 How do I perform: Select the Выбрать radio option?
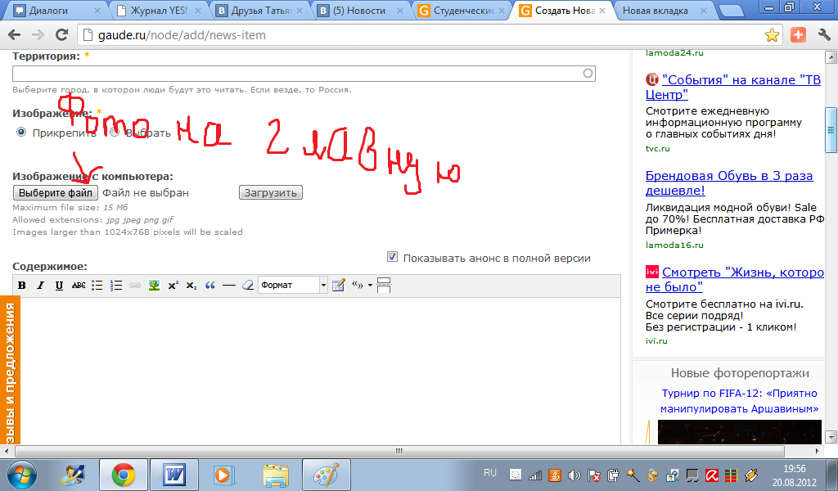click(115, 132)
